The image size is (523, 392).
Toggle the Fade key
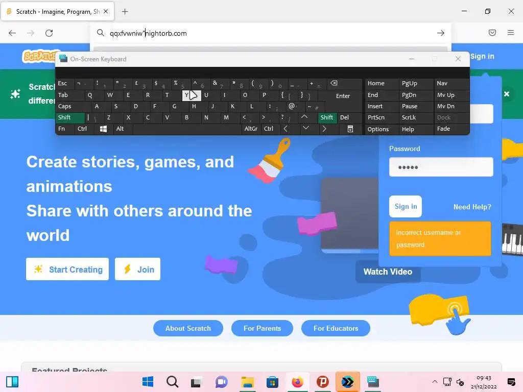pyautogui.click(x=451, y=129)
